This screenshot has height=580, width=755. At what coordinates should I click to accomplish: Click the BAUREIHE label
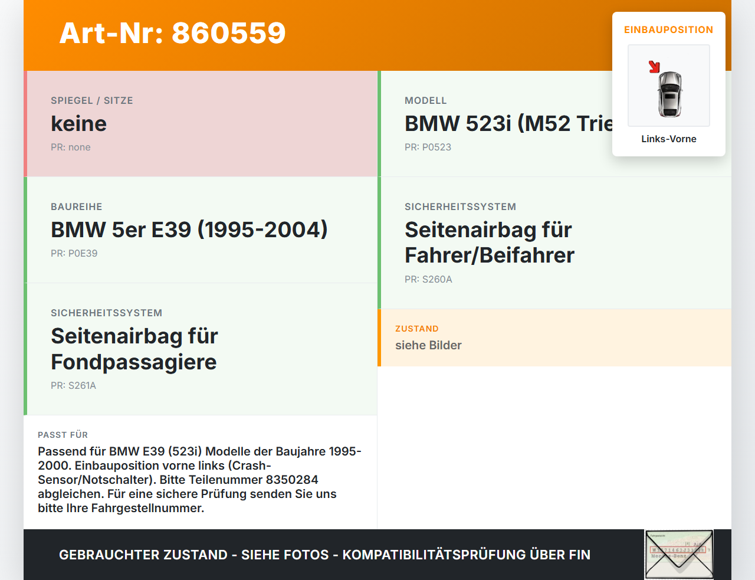coord(77,207)
